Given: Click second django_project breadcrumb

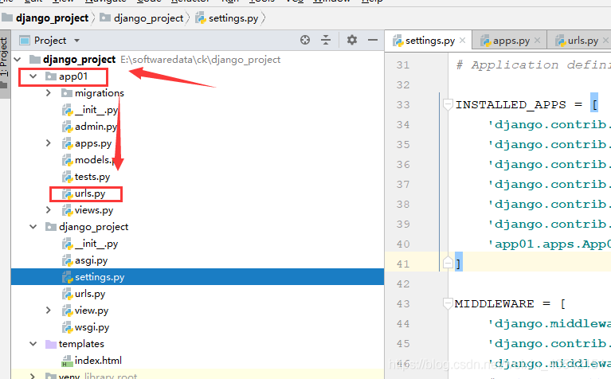Looking at the screenshot, I should pos(142,18).
